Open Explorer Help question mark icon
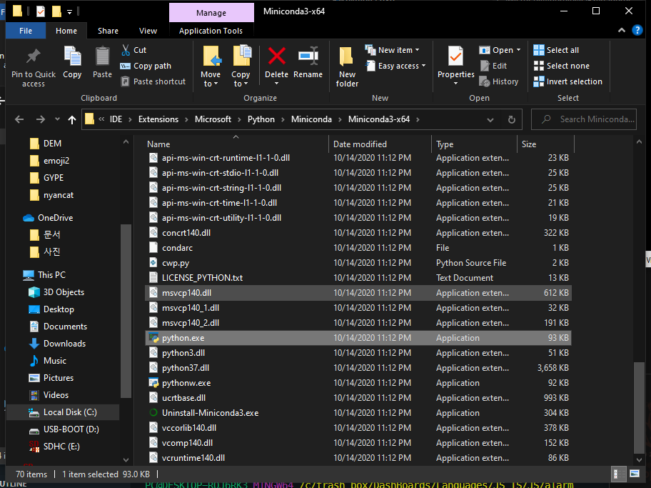 tap(637, 30)
